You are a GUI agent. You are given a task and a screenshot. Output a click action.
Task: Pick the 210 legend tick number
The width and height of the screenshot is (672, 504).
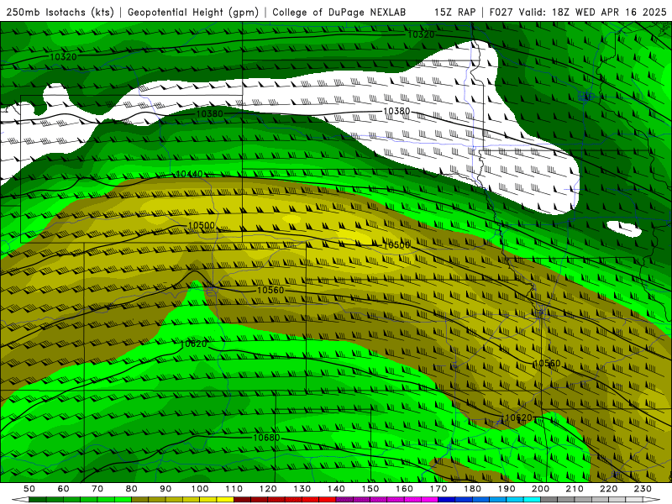pyautogui.click(x=575, y=489)
